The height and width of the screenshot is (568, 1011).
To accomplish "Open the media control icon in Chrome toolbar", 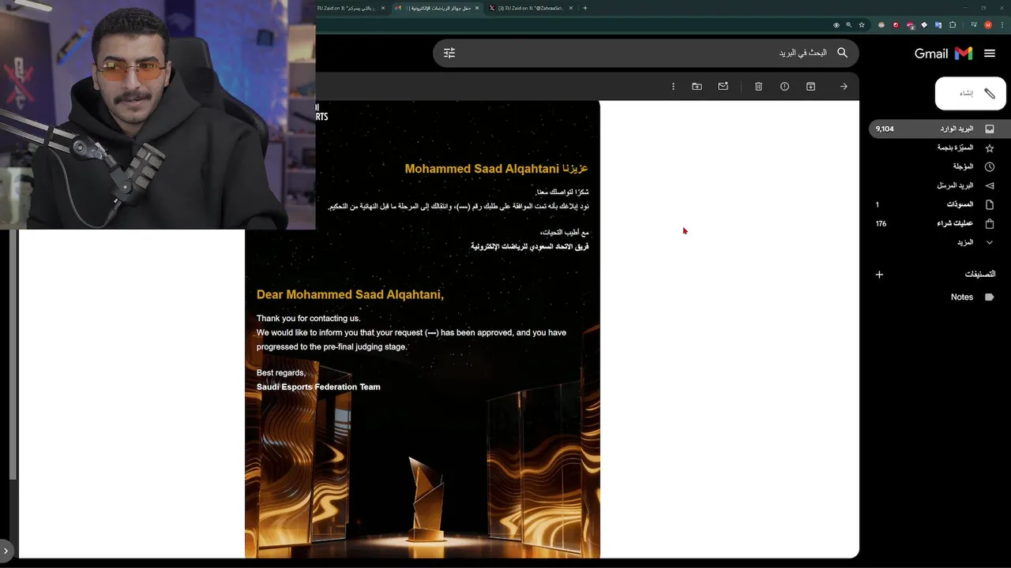I will (974, 25).
